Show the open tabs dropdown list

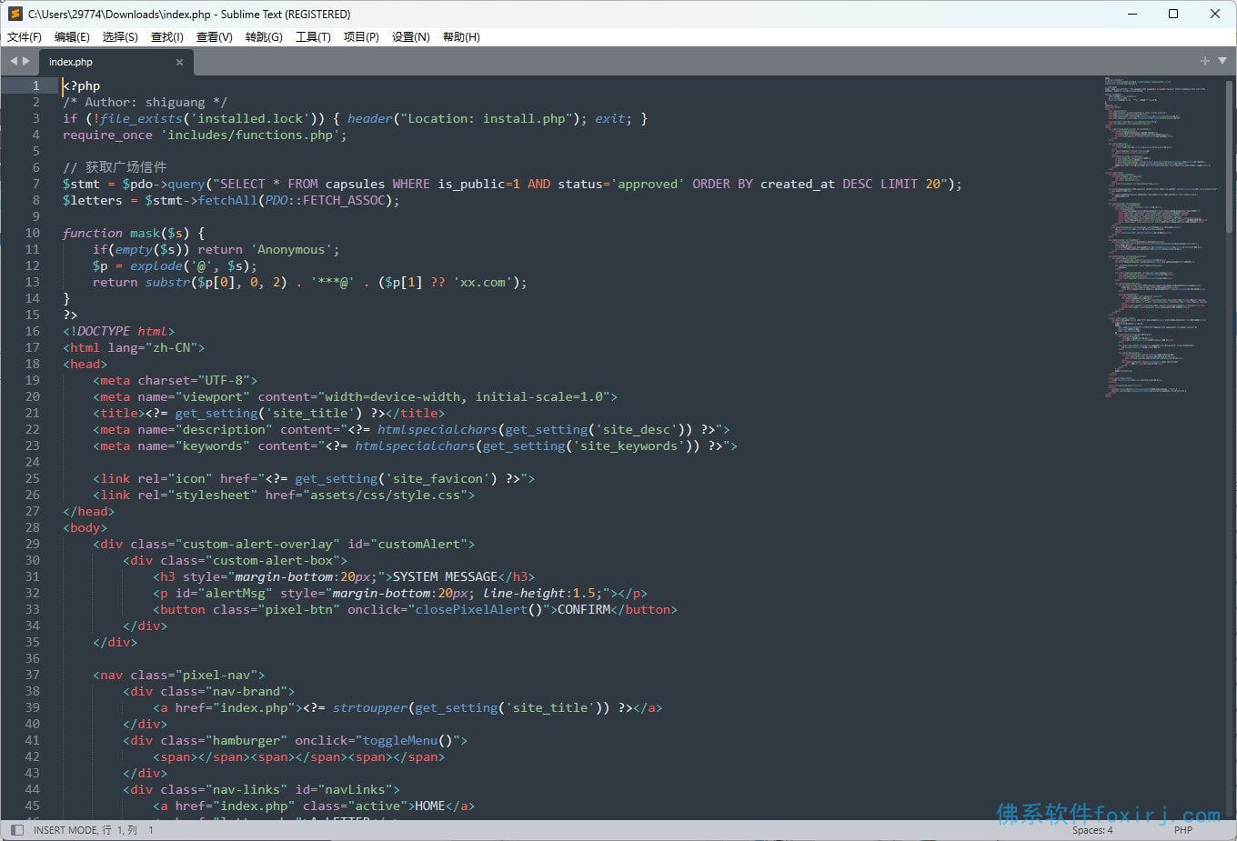1222,61
